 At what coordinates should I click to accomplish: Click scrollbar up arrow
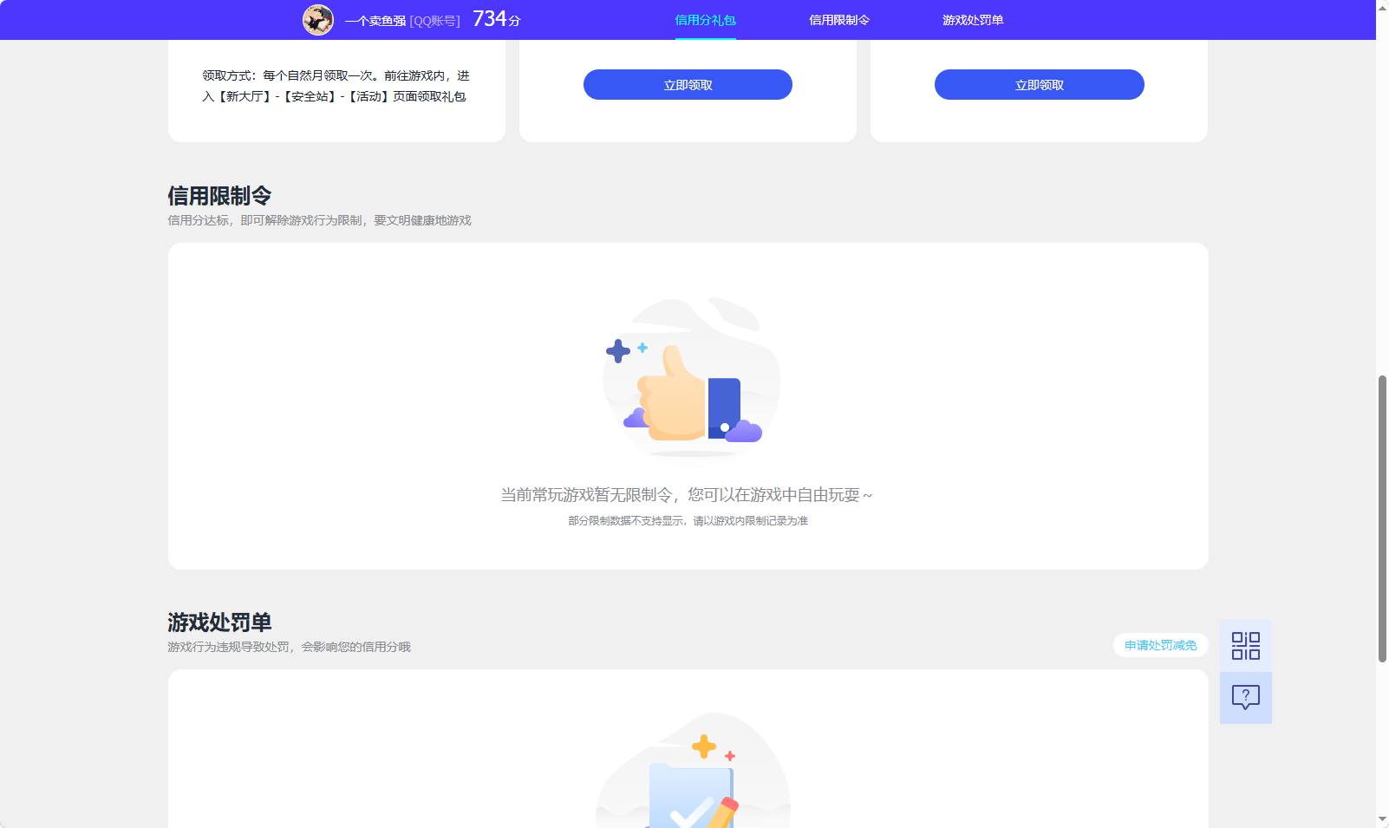click(1382, 7)
